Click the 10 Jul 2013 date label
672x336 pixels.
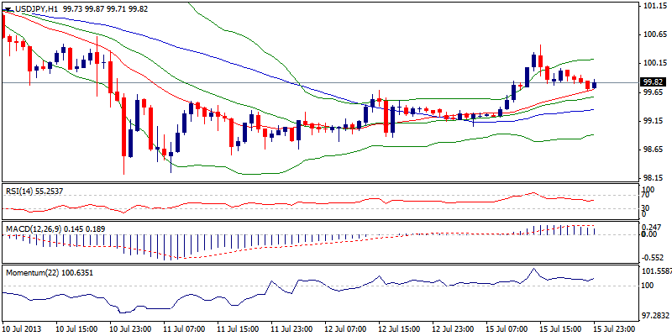pos(24,329)
